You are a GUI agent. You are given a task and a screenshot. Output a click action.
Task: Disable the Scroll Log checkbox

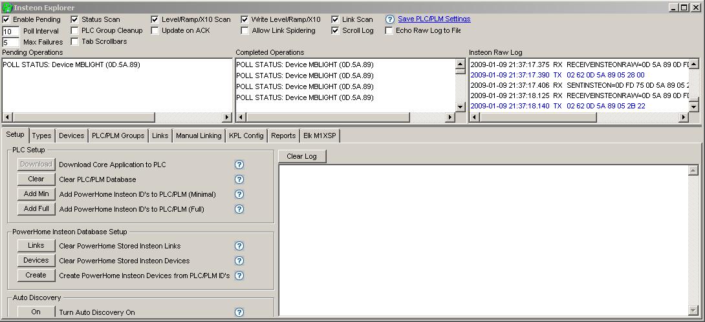coord(335,30)
